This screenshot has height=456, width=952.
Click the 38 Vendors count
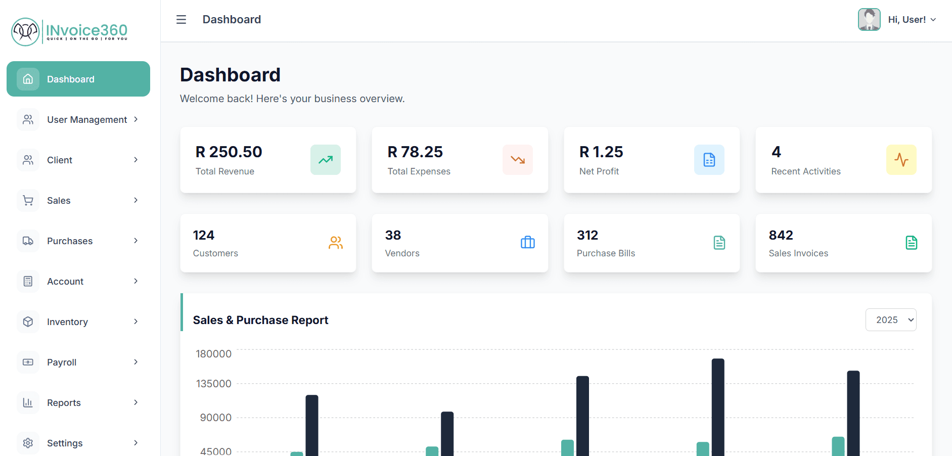[393, 235]
